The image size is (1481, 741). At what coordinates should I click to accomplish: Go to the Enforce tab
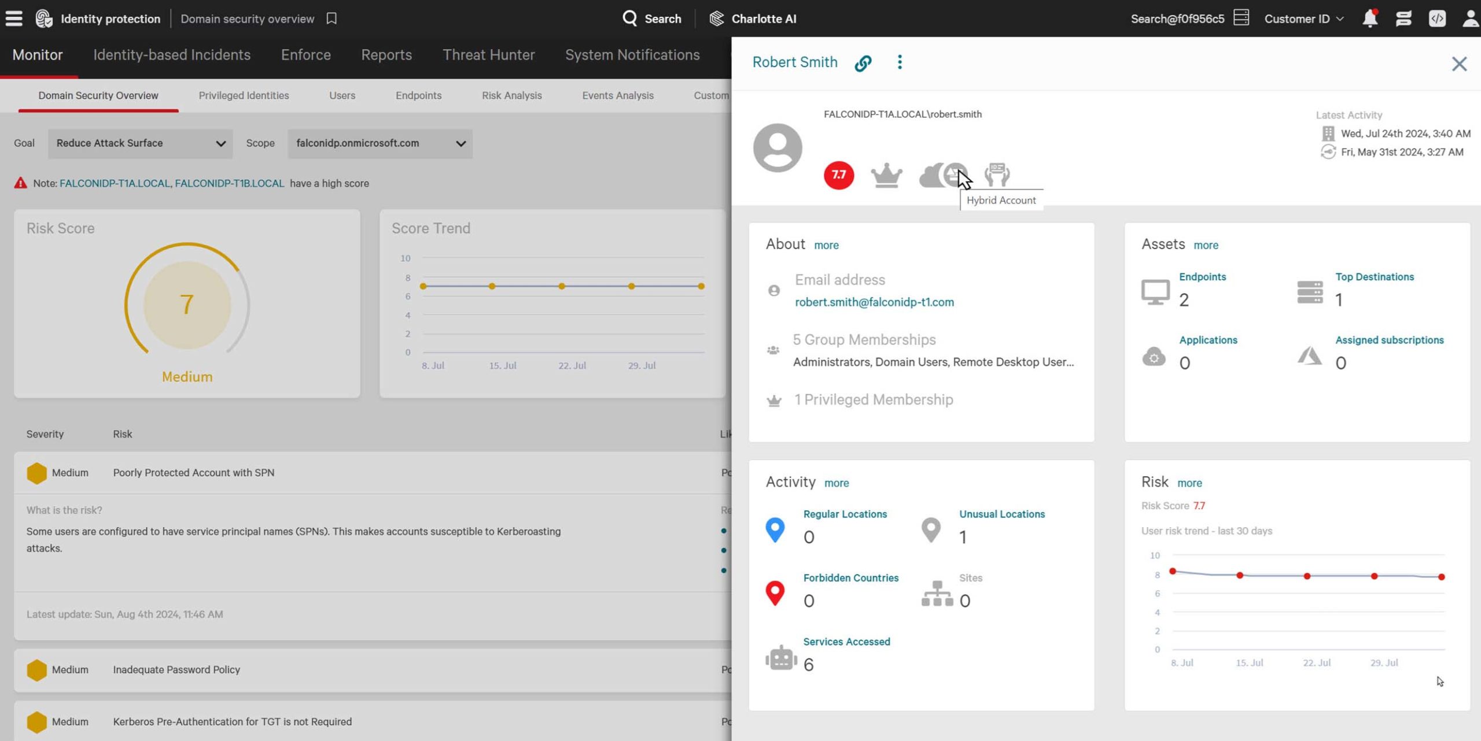point(306,55)
